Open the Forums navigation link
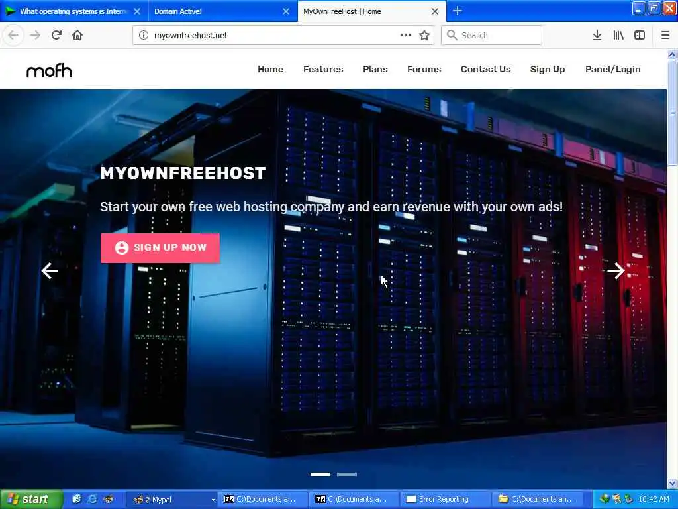The width and height of the screenshot is (678, 509). pos(424,69)
